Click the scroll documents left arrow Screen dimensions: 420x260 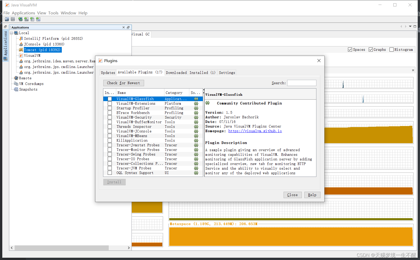[x=401, y=26]
